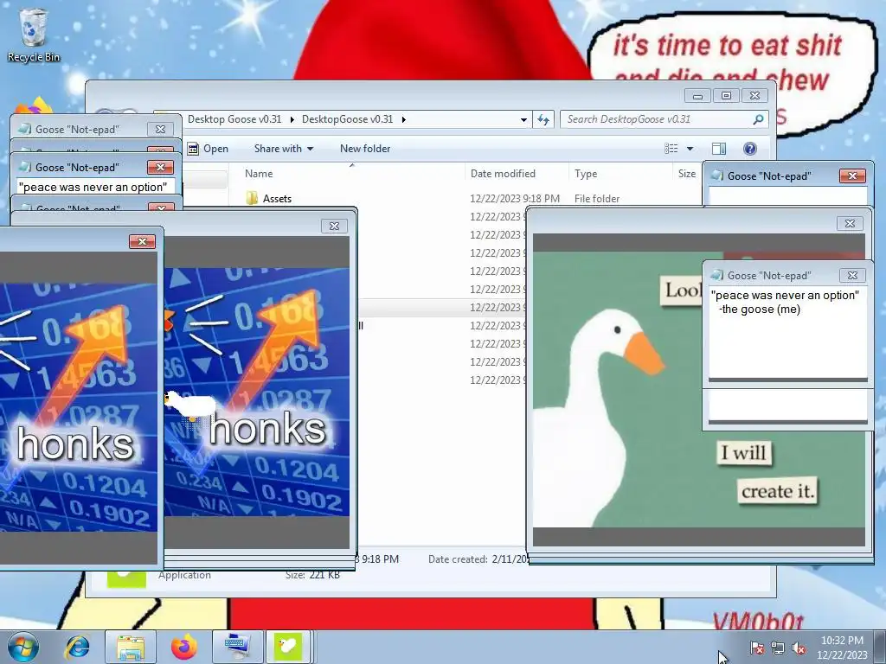The image size is (886, 664).
Task: Click the "File folder" type of Assets
Action: tap(597, 199)
